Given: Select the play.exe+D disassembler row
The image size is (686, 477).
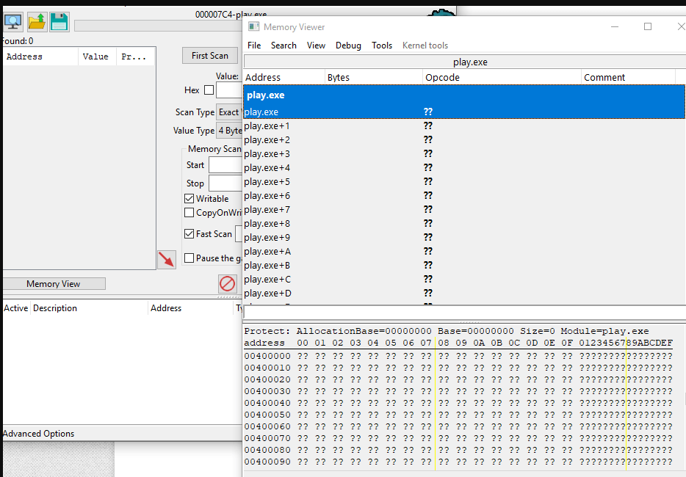Looking at the screenshot, I should pos(463,294).
